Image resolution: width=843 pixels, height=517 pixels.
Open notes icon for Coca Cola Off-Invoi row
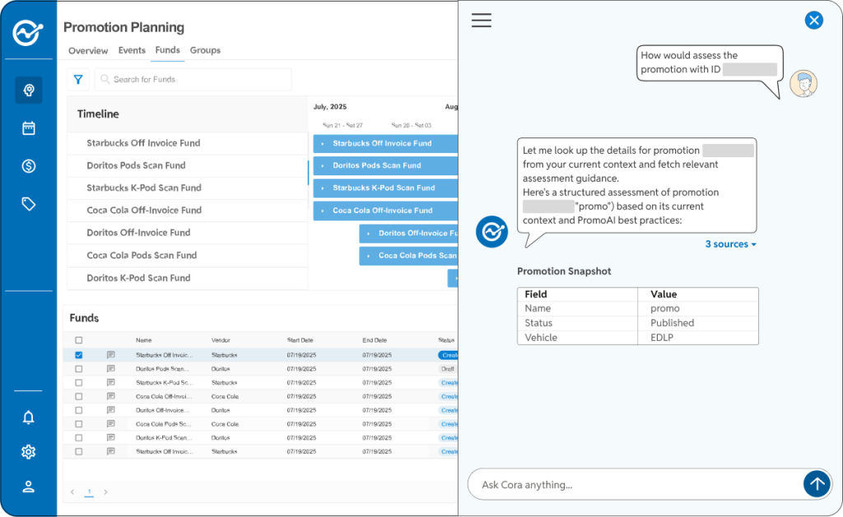(x=111, y=396)
